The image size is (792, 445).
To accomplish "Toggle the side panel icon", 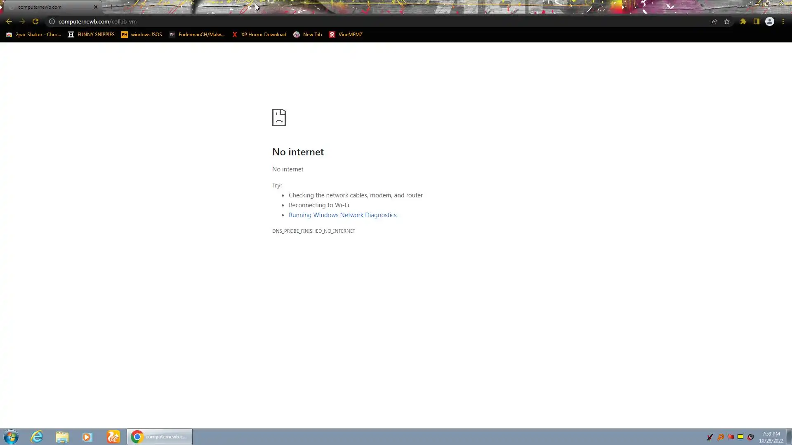I will tap(756, 21).
